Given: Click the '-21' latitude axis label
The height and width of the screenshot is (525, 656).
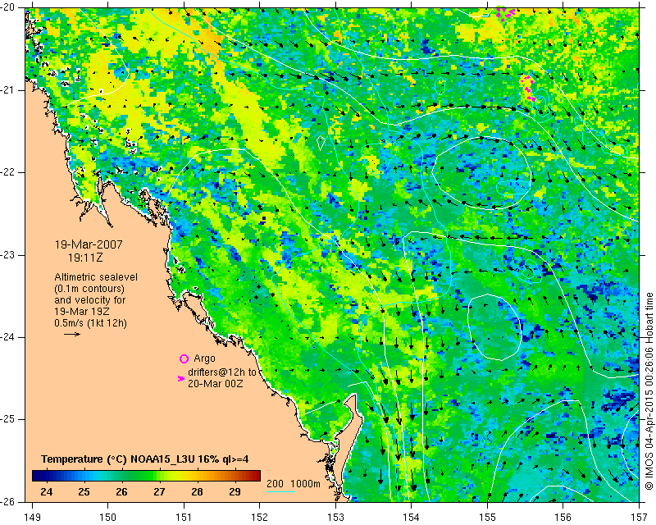Looking at the screenshot, I should tap(7, 90).
